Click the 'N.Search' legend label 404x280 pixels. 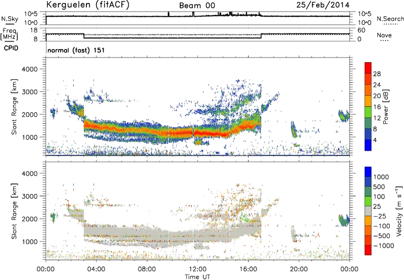coord(390,19)
